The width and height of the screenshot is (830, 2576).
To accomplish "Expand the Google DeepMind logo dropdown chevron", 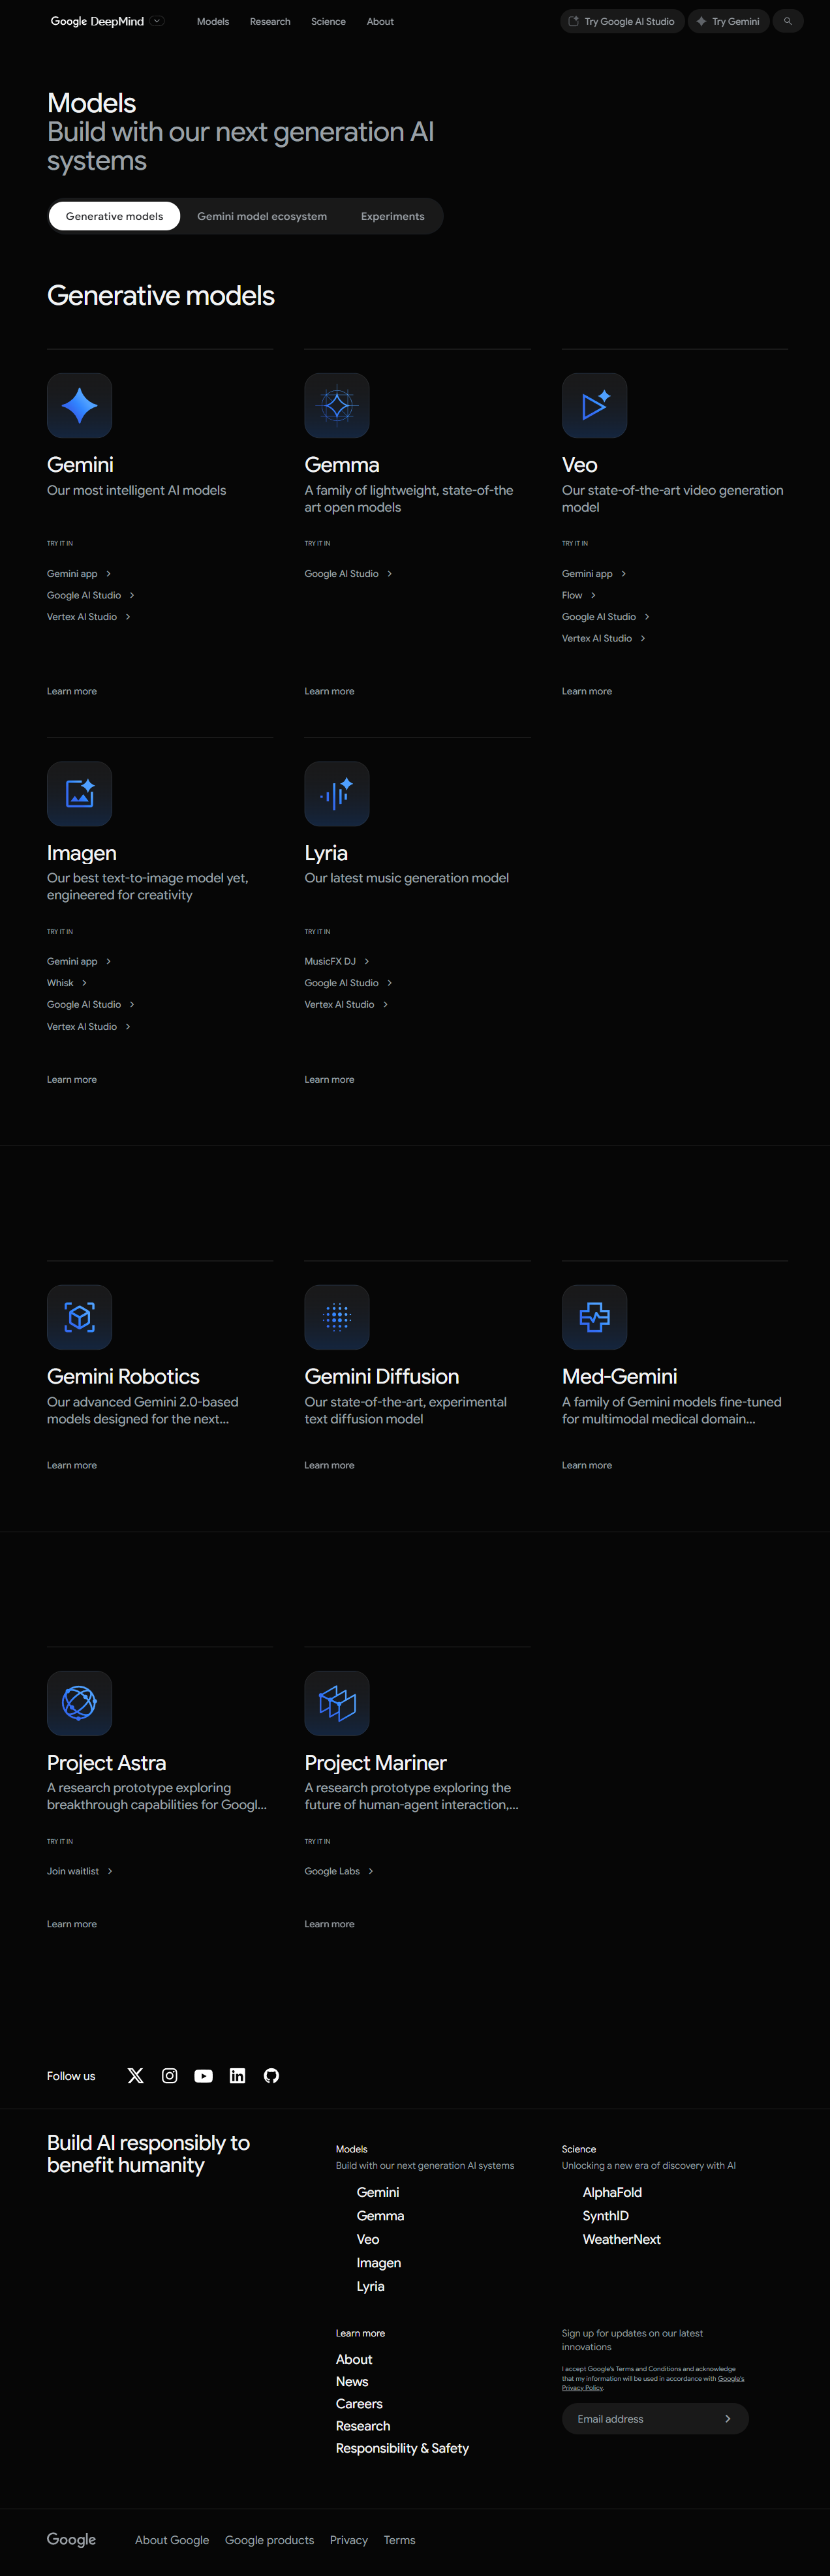I will click(x=157, y=21).
